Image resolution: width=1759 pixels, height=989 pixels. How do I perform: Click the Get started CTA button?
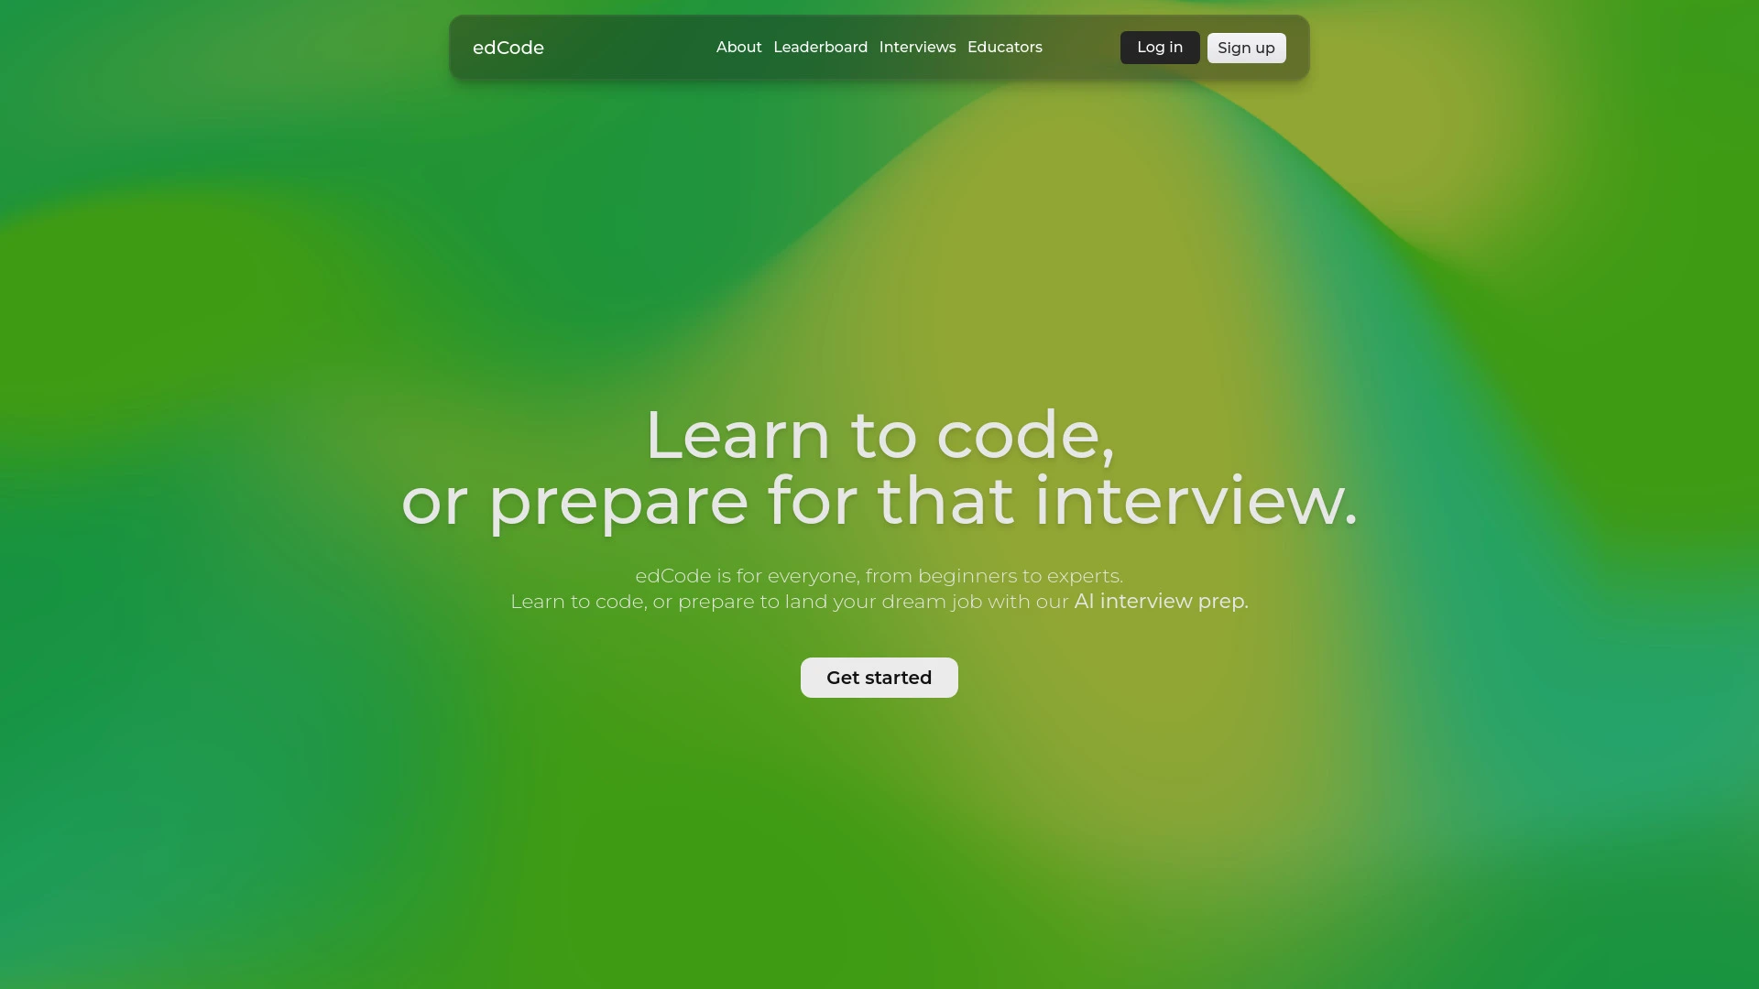point(879,678)
